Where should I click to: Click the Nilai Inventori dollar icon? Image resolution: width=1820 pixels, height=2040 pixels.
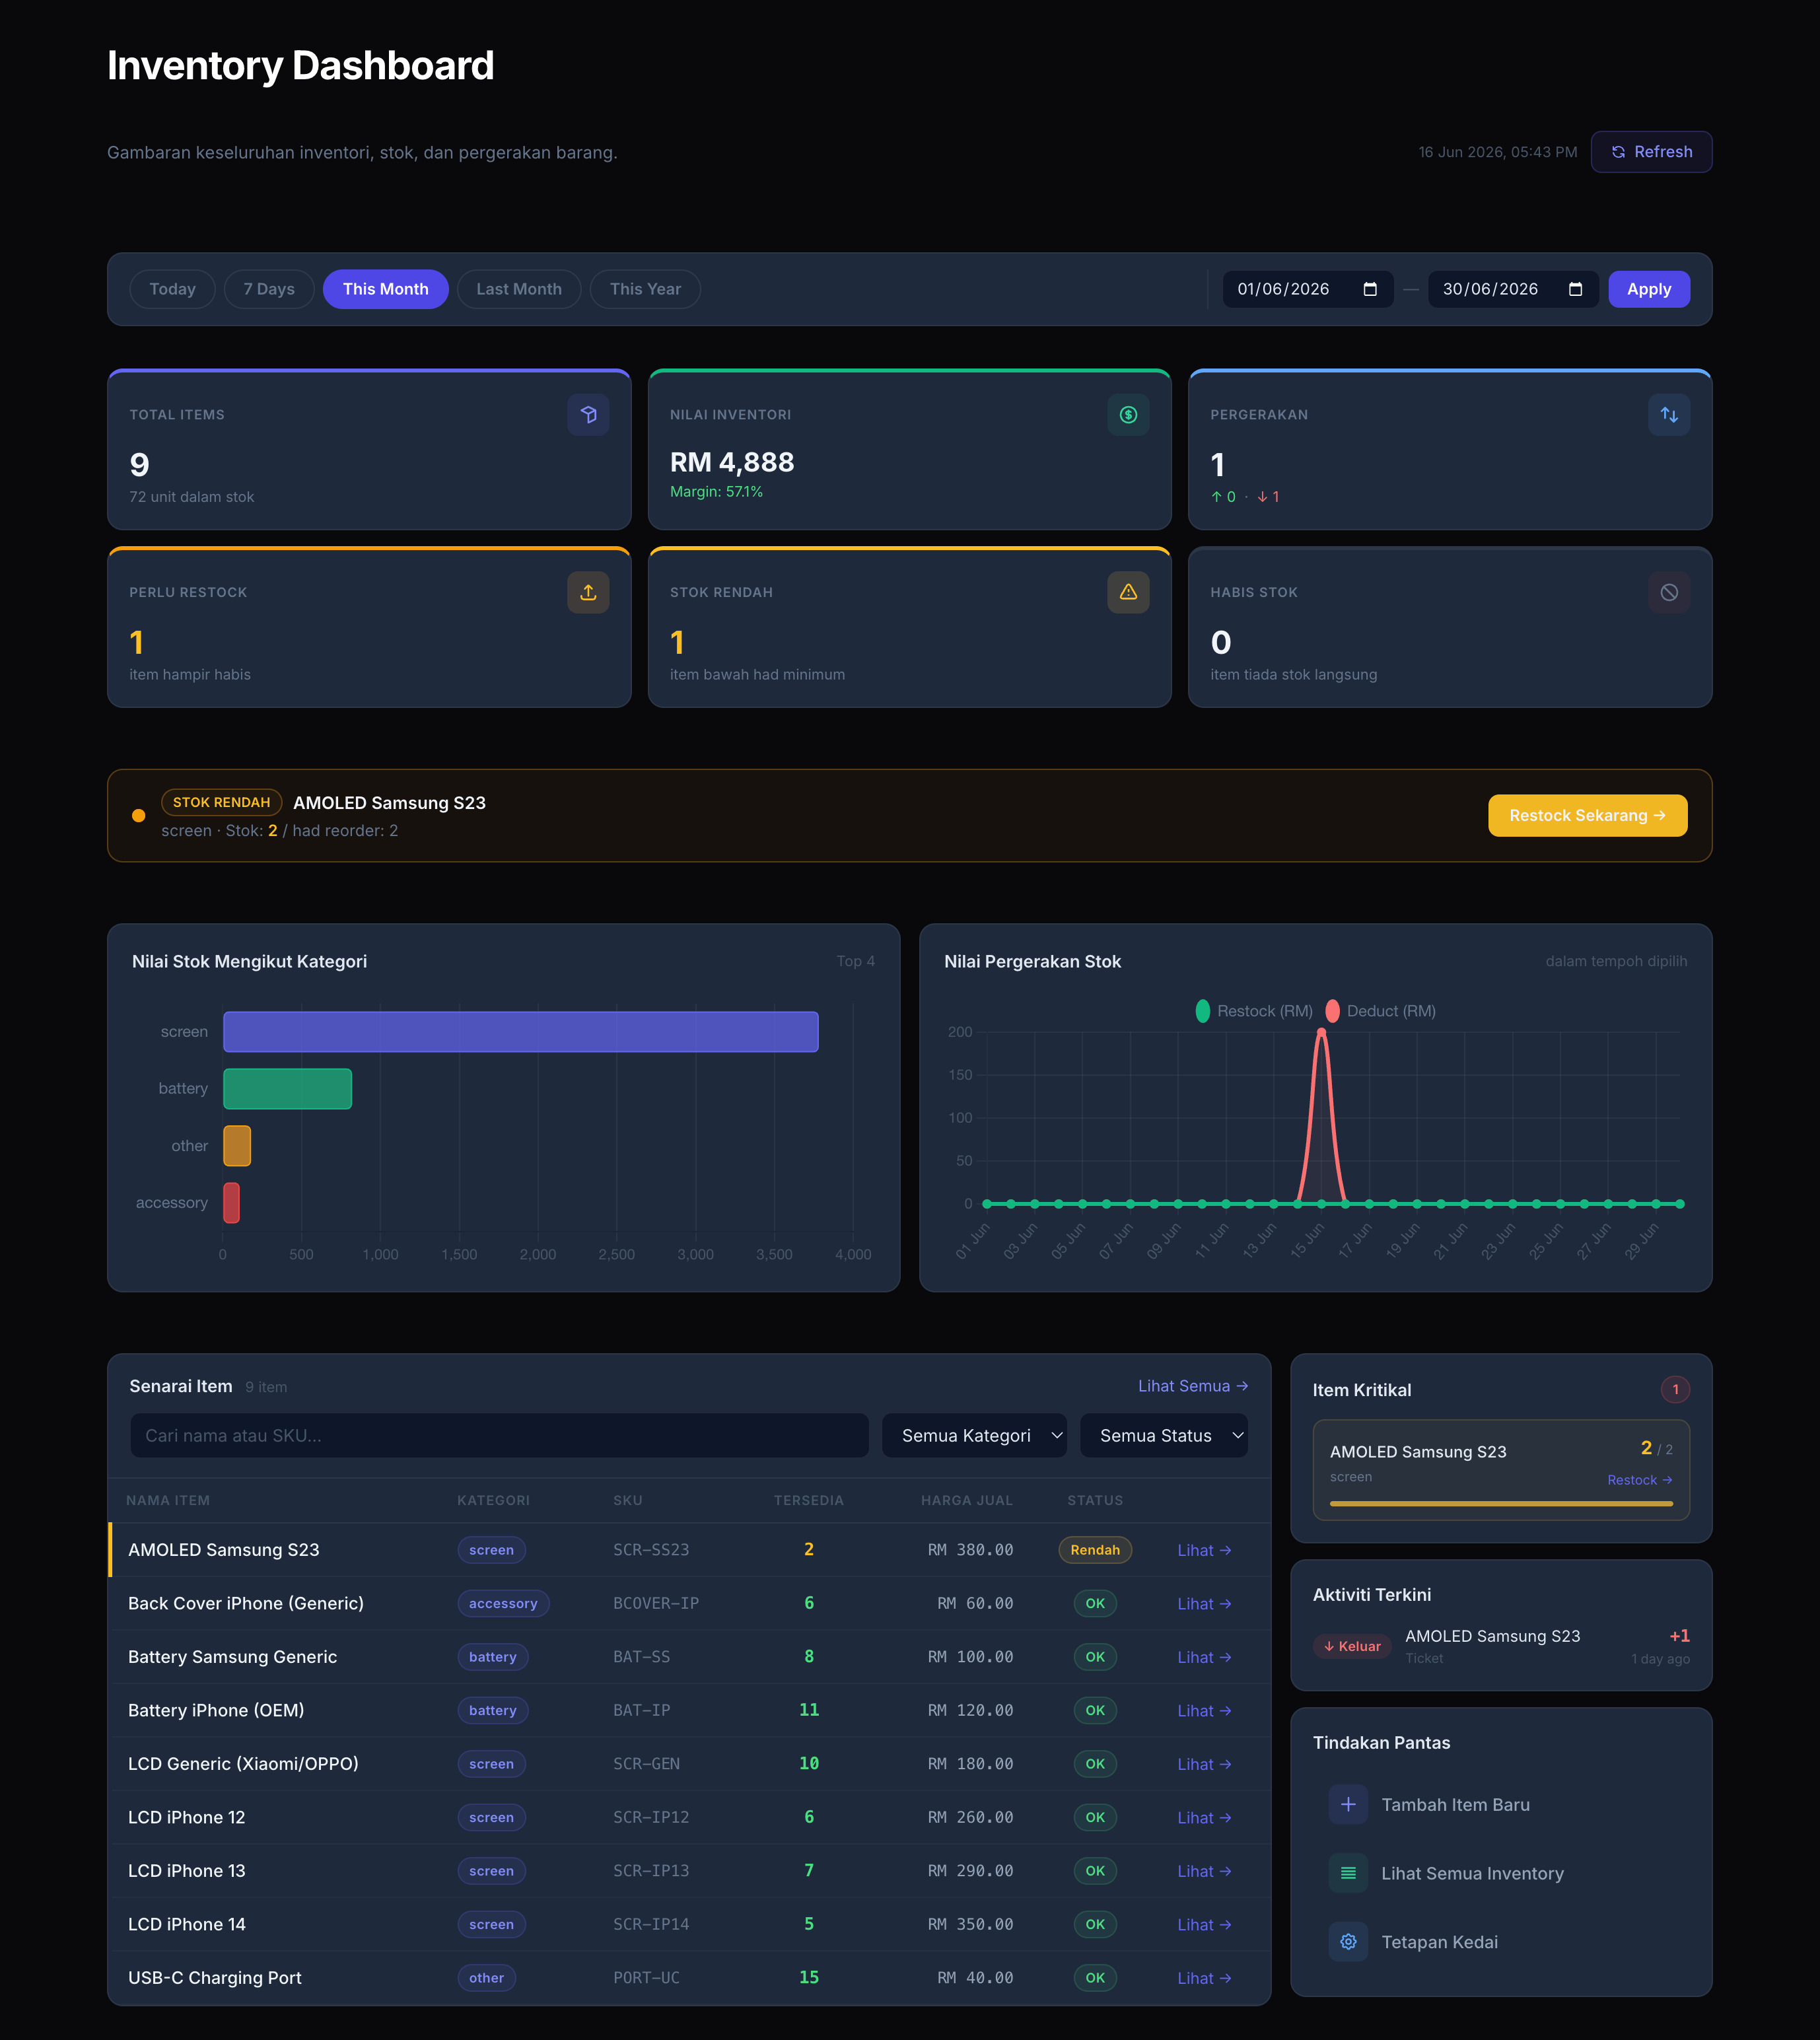point(1128,414)
